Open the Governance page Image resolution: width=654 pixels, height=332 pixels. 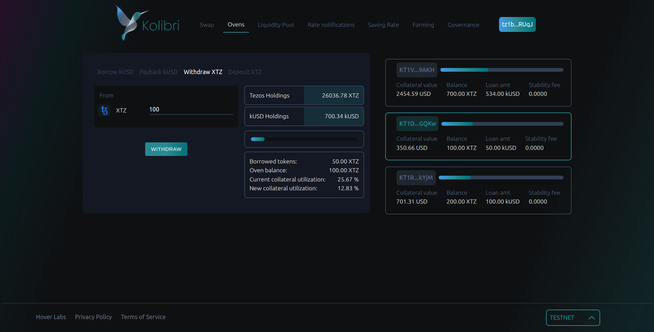pyautogui.click(x=463, y=25)
